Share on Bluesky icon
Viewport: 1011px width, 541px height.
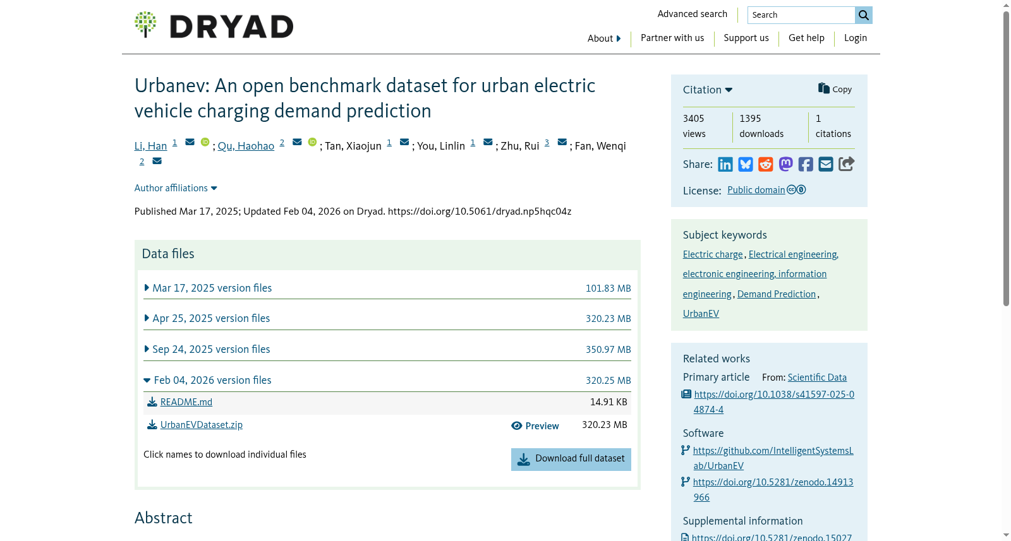pyautogui.click(x=746, y=165)
